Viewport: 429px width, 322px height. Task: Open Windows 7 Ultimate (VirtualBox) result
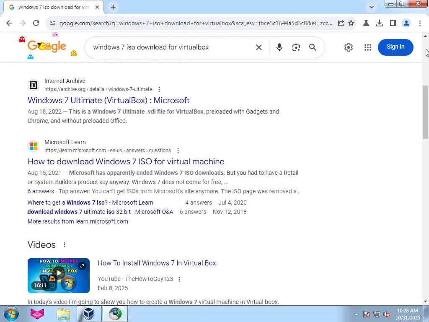pos(109,100)
